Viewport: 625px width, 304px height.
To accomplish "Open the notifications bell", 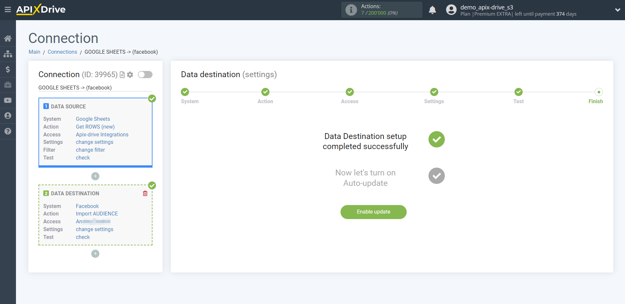I will coord(432,10).
